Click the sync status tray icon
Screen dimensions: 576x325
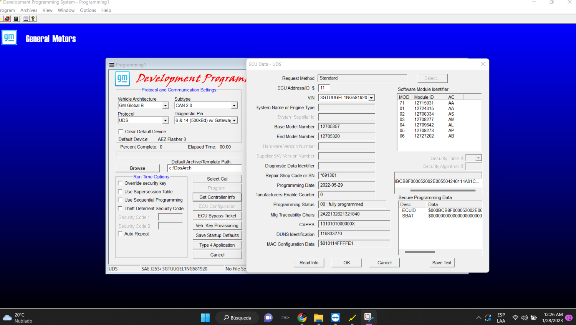point(488,318)
